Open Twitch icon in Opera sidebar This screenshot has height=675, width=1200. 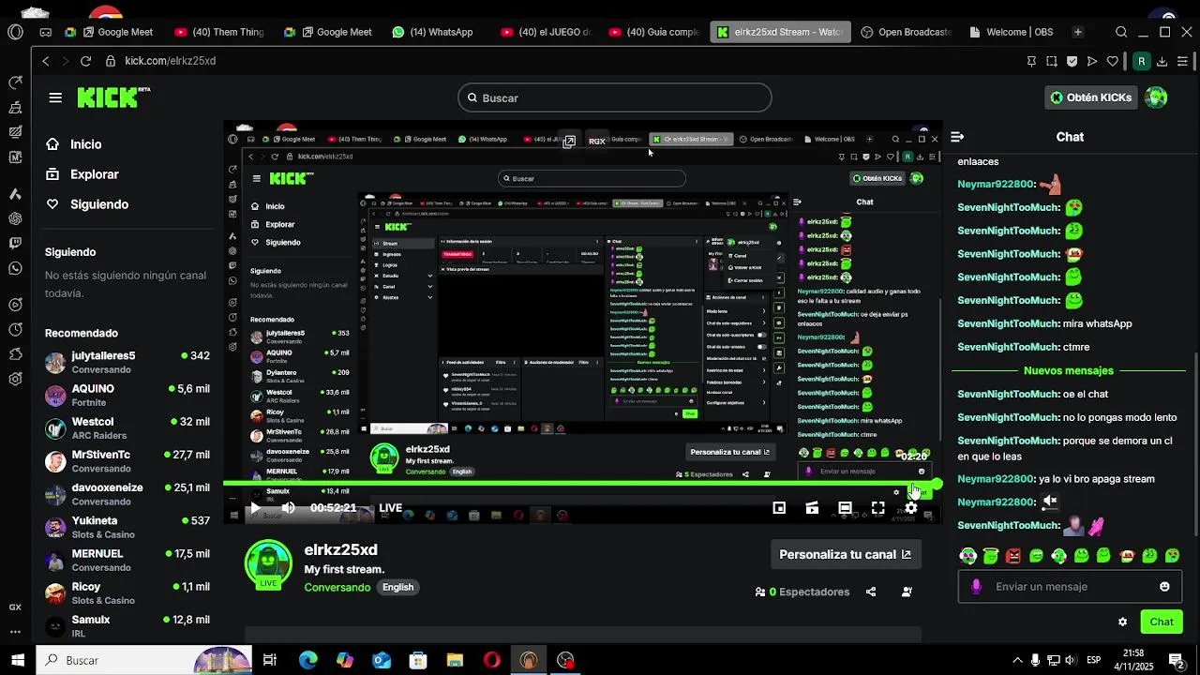tap(15, 244)
